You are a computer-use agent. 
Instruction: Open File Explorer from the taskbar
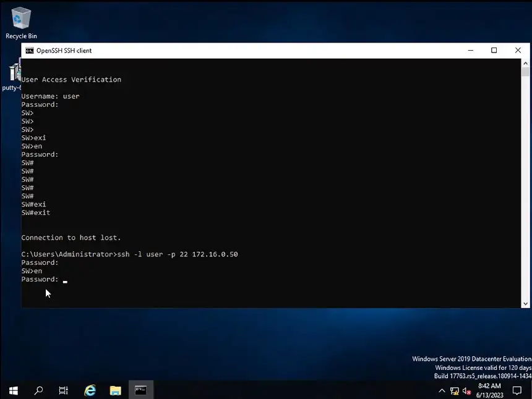point(115,390)
